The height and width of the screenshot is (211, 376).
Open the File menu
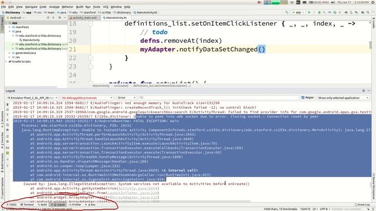click(x=4, y=7)
